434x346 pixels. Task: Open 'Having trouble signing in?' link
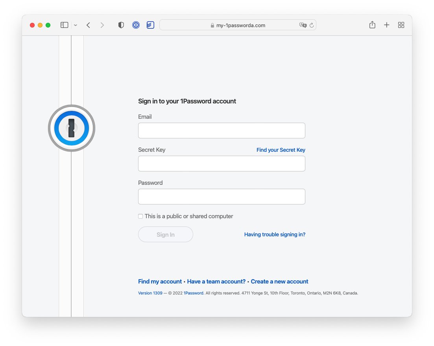click(x=275, y=235)
